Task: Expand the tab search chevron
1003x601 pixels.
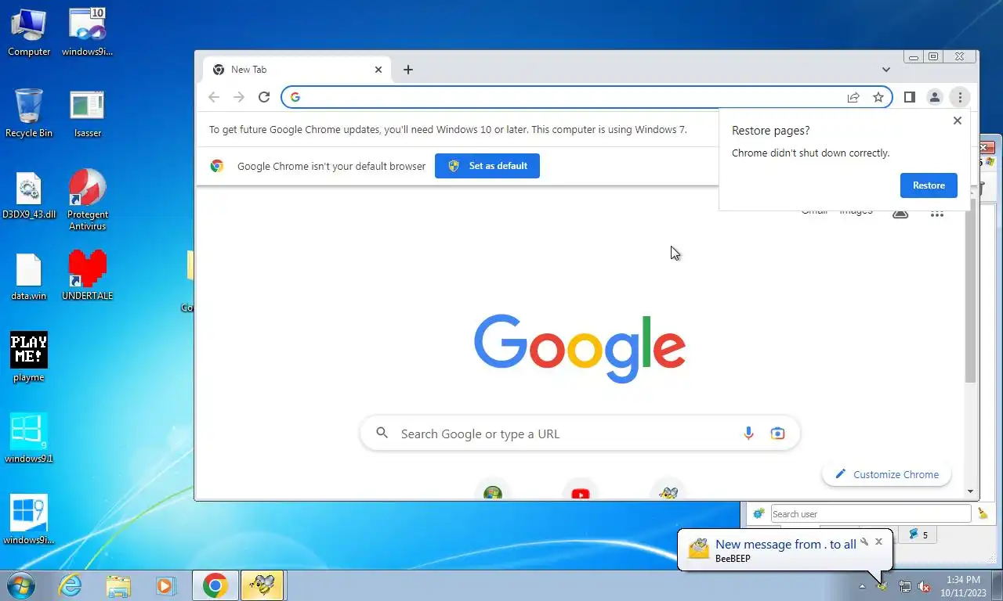Action: pyautogui.click(x=886, y=70)
